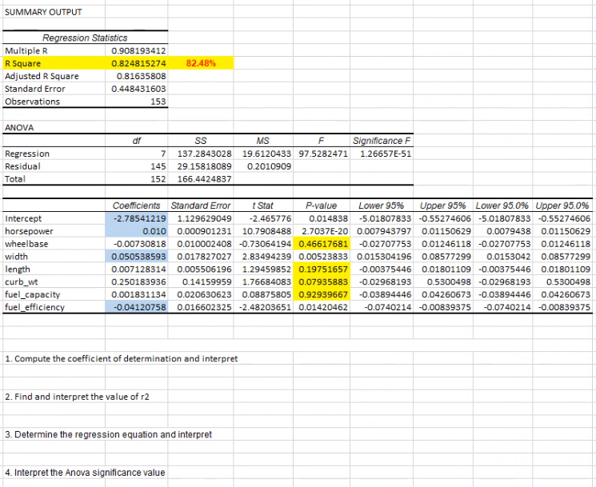Select the SUMMARY OUTPUT title cell
This screenshot has height=487, width=596.
click(x=43, y=12)
